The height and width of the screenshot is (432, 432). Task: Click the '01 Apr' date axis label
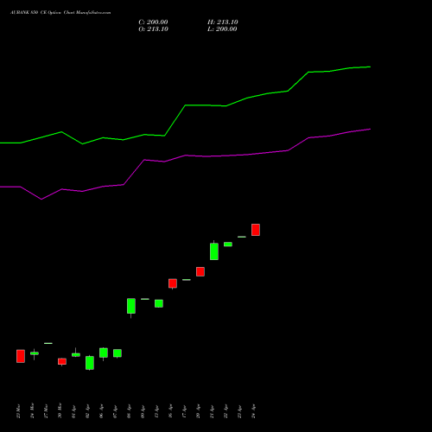pos(73,411)
